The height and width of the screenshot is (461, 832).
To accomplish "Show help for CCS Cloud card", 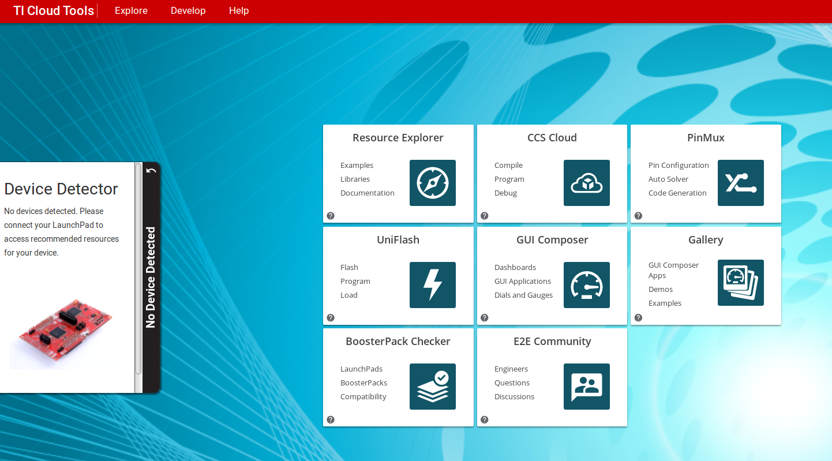I will [x=485, y=216].
